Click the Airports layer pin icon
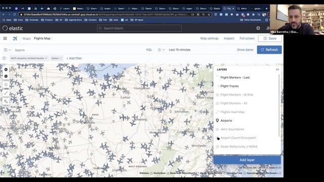 coord(217,120)
